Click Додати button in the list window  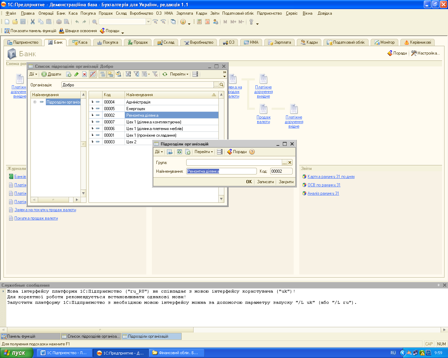[51, 74]
